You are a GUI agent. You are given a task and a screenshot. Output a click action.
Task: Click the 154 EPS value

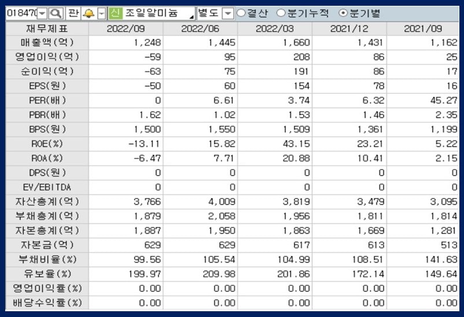coord(301,86)
